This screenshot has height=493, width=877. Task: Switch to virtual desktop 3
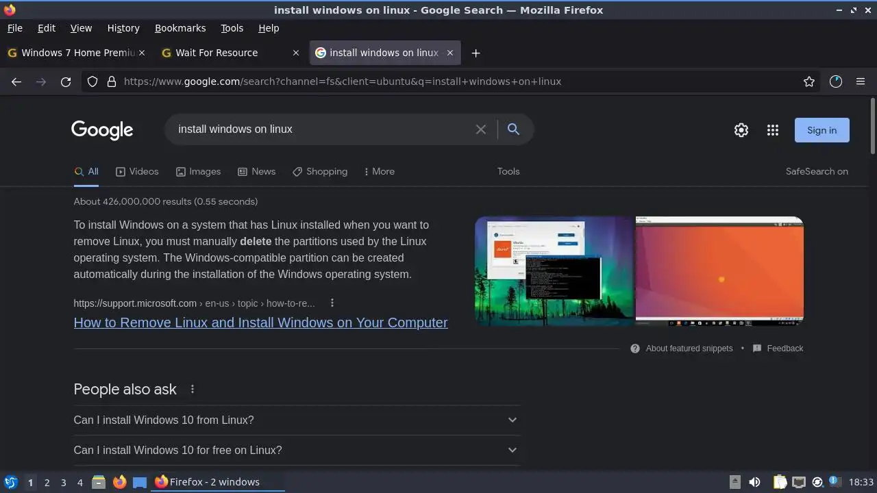(x=63, y=482)
